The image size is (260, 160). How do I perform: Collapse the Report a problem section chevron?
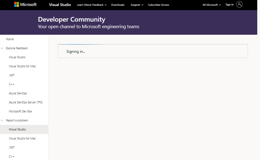pyautogui.click(x=2, y=120)
